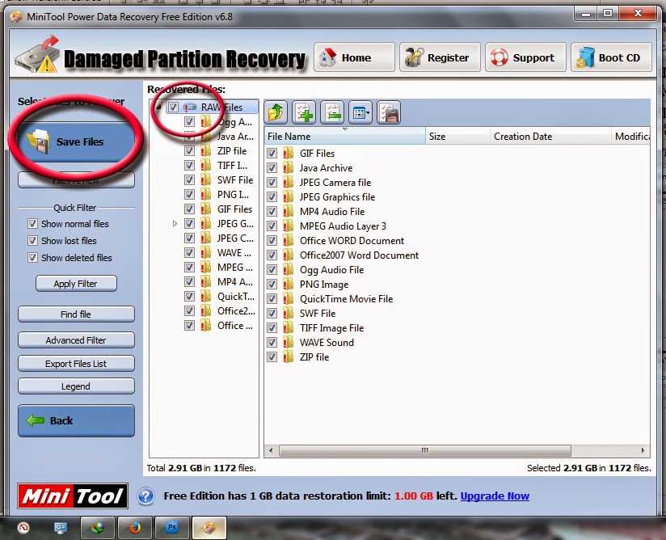This screenshot has height=540, width=666.
Task: Click Apply Filter button
Action: pyautogui.click(x=76, y=284)
